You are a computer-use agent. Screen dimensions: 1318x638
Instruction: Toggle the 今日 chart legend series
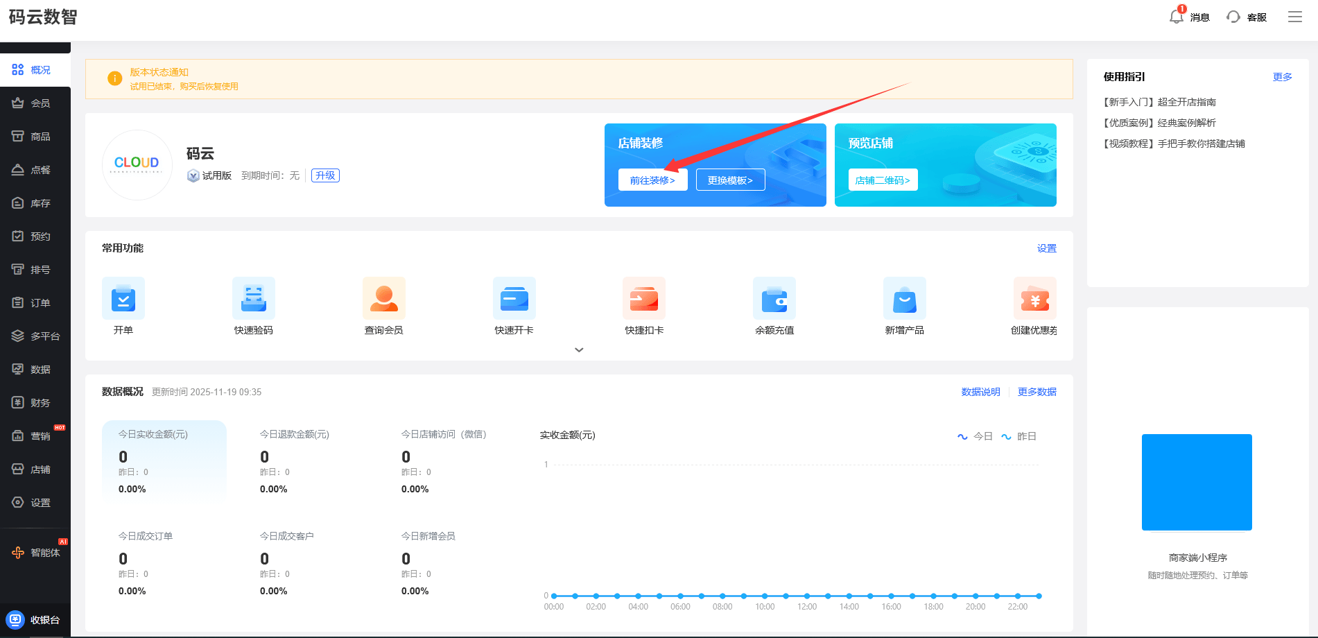click(x=976, y=436)
